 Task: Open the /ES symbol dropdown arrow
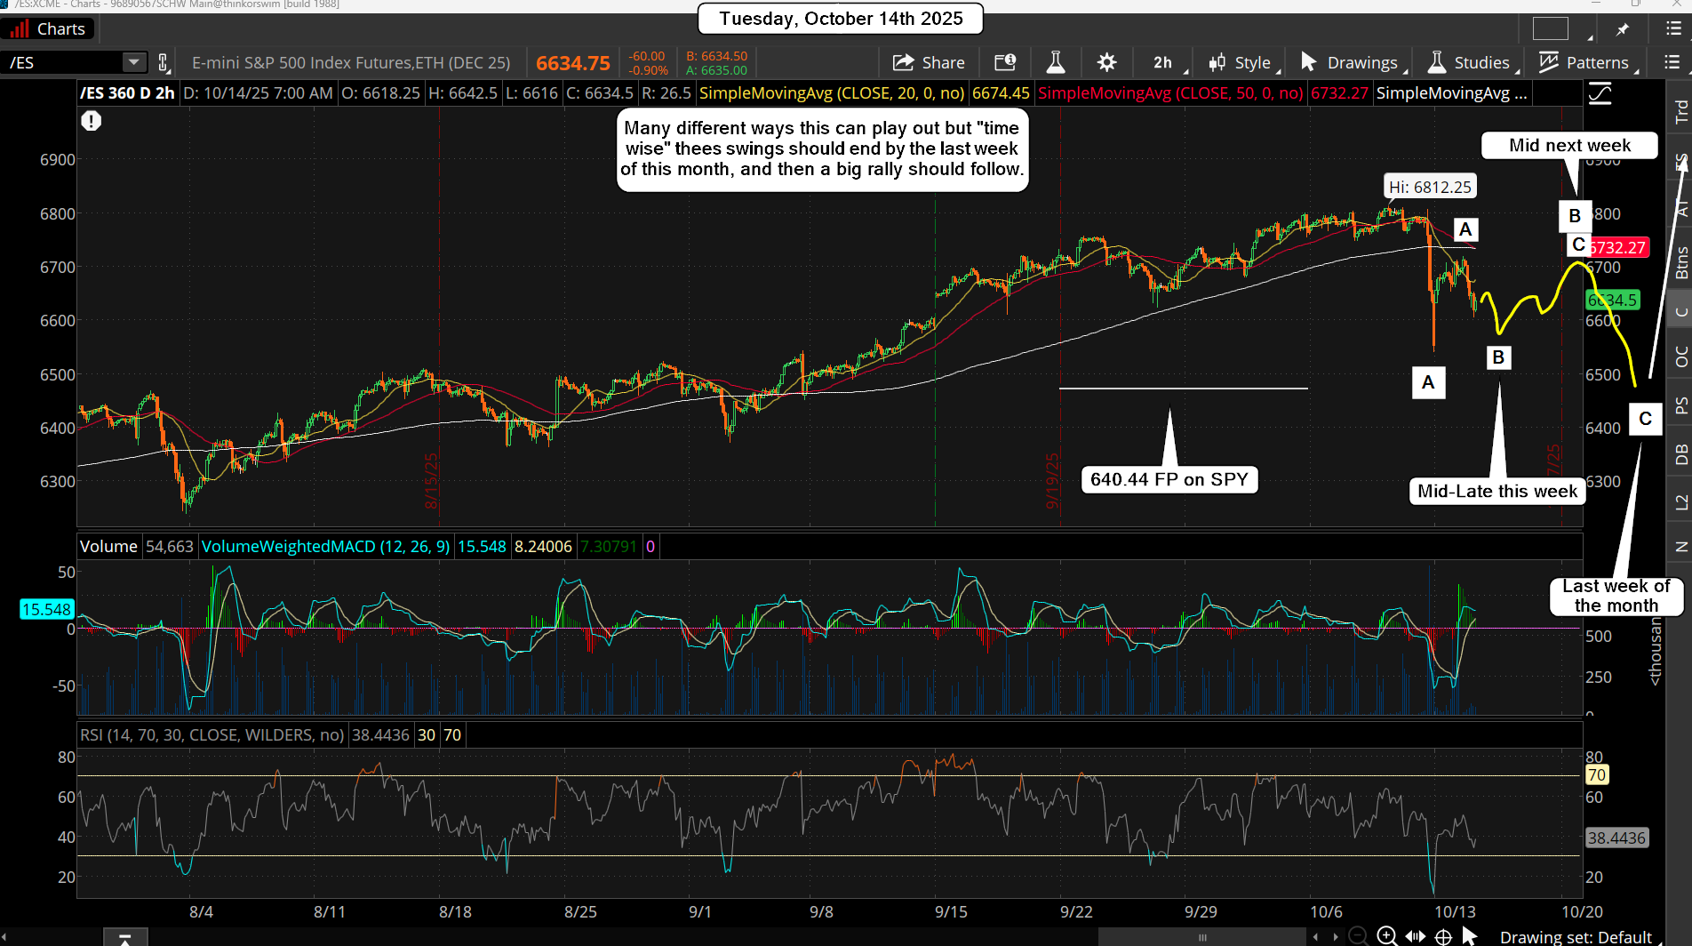click(133, 62)
